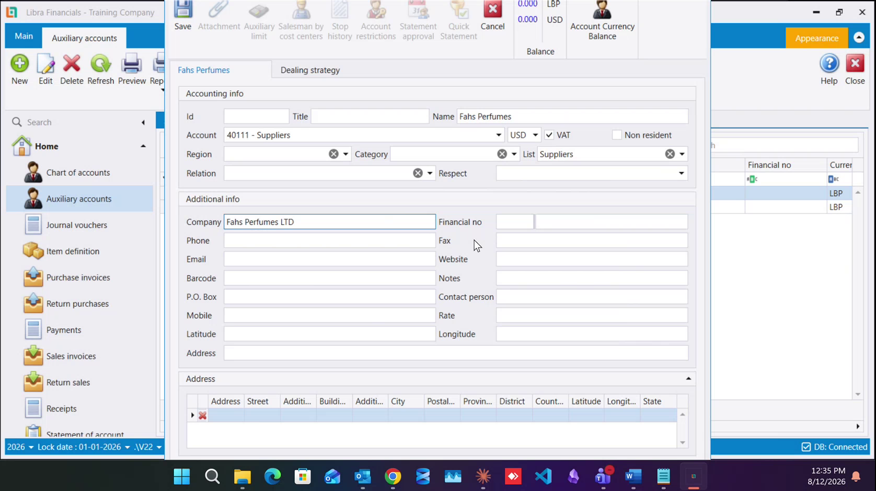Refresh the auxiliary accounts list
The image size is (876, 491).
coord(100,69)
